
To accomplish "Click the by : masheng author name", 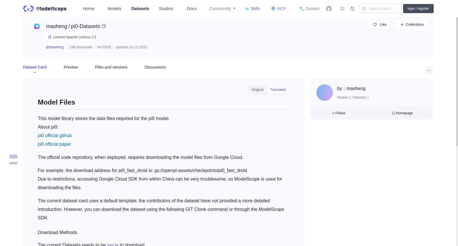I will pos(351,89).
